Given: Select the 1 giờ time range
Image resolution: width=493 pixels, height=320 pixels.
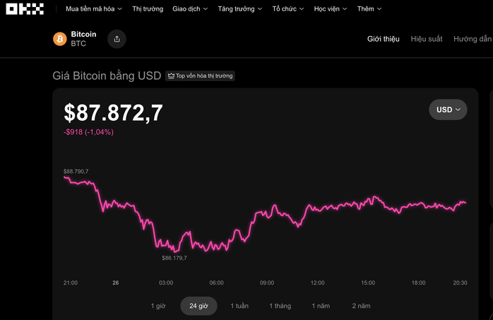Looking at the screenshot, I should tap(159, 306).
